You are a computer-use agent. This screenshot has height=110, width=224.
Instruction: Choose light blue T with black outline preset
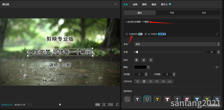[x=177, y=99]
